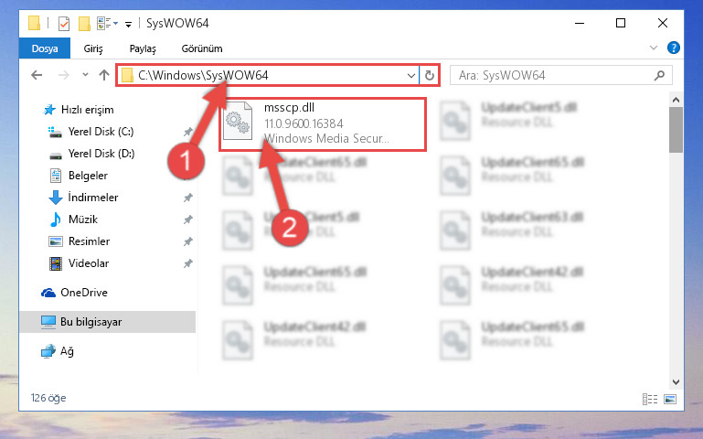
Task: Go up one folder level
Action: pyautogui.click(x=104, y=75)
